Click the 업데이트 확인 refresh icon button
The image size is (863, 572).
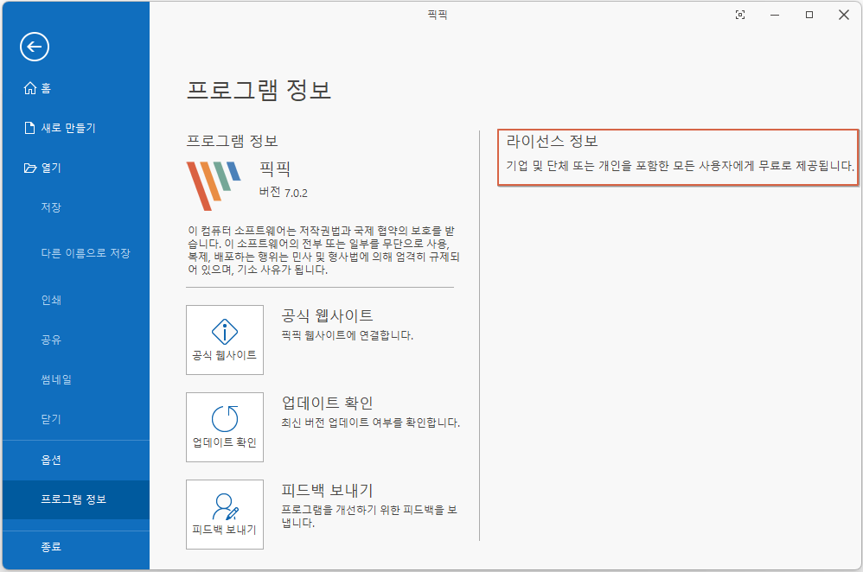(x=225, y=428)
